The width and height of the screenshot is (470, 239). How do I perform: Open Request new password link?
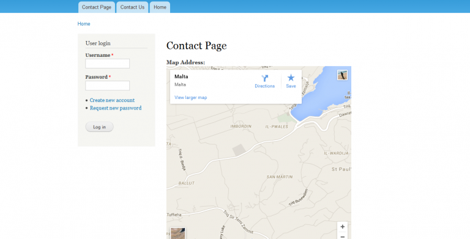116,108
